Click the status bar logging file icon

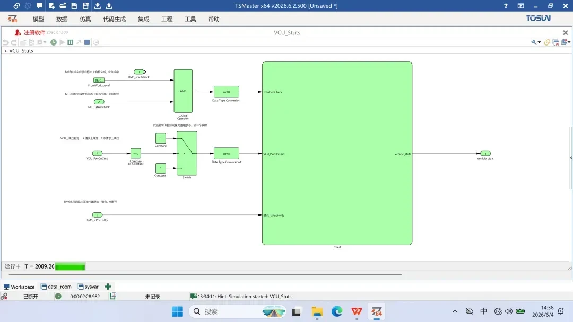coord(113,296)
